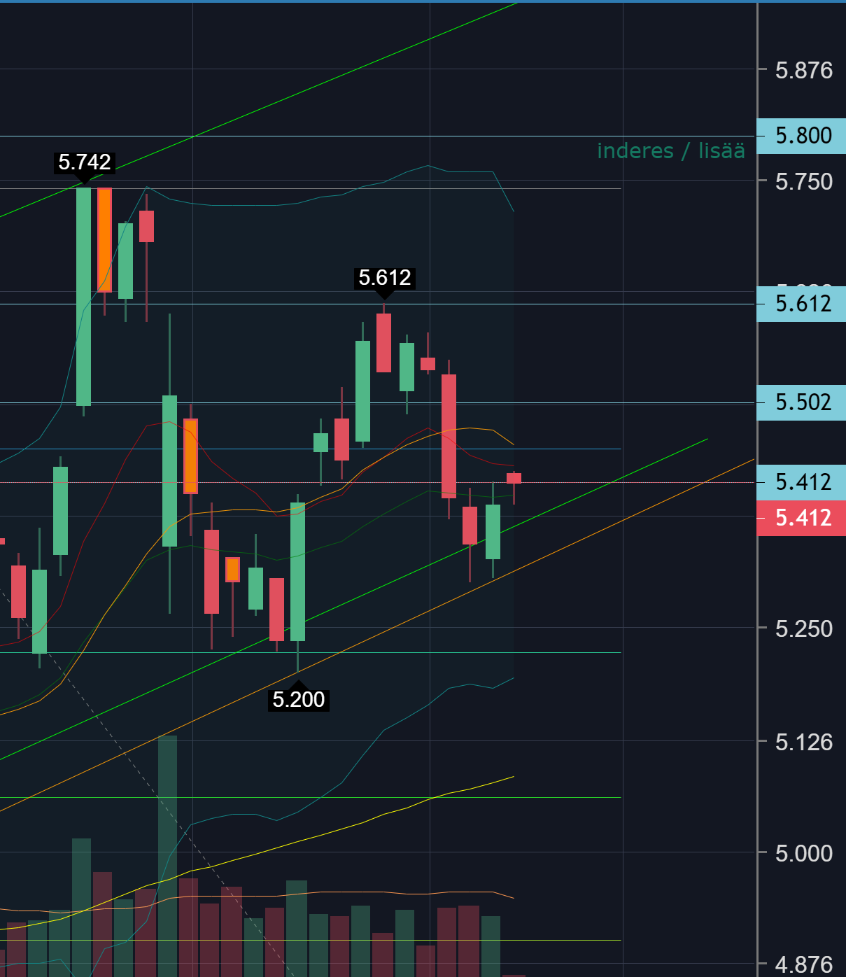
Task: Select the 5.612 cyan price axis label
Action: (802, 304)
